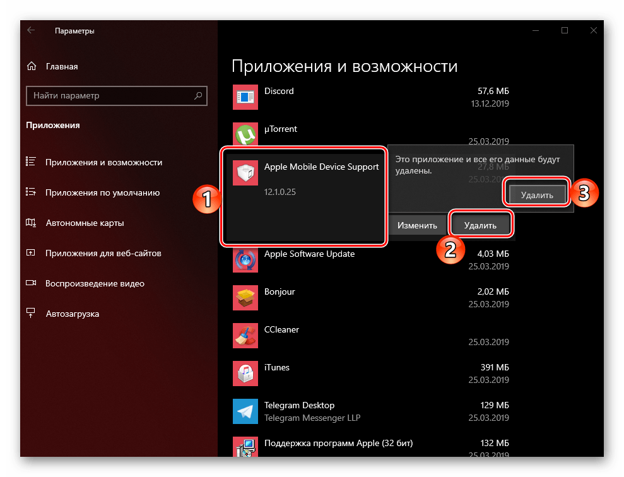Viewport: 624px width, 477px height.
Task: Click the Telegram Desktop icon
Action: (244, 411)
